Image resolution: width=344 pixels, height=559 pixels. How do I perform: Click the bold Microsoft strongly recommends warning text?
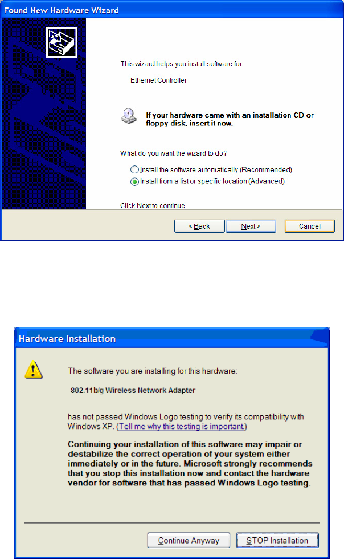click(190, 463)
